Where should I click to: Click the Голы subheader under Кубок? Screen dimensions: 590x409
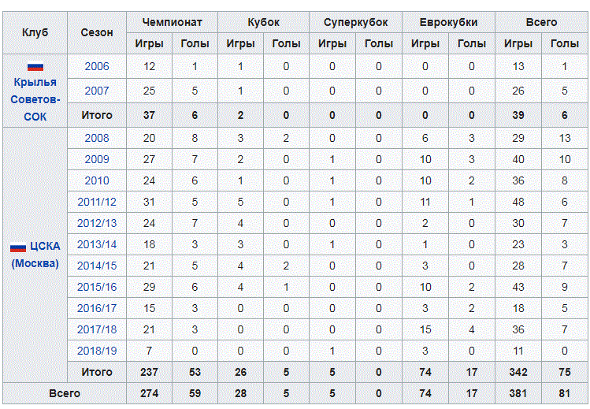(x=286, y=43)
